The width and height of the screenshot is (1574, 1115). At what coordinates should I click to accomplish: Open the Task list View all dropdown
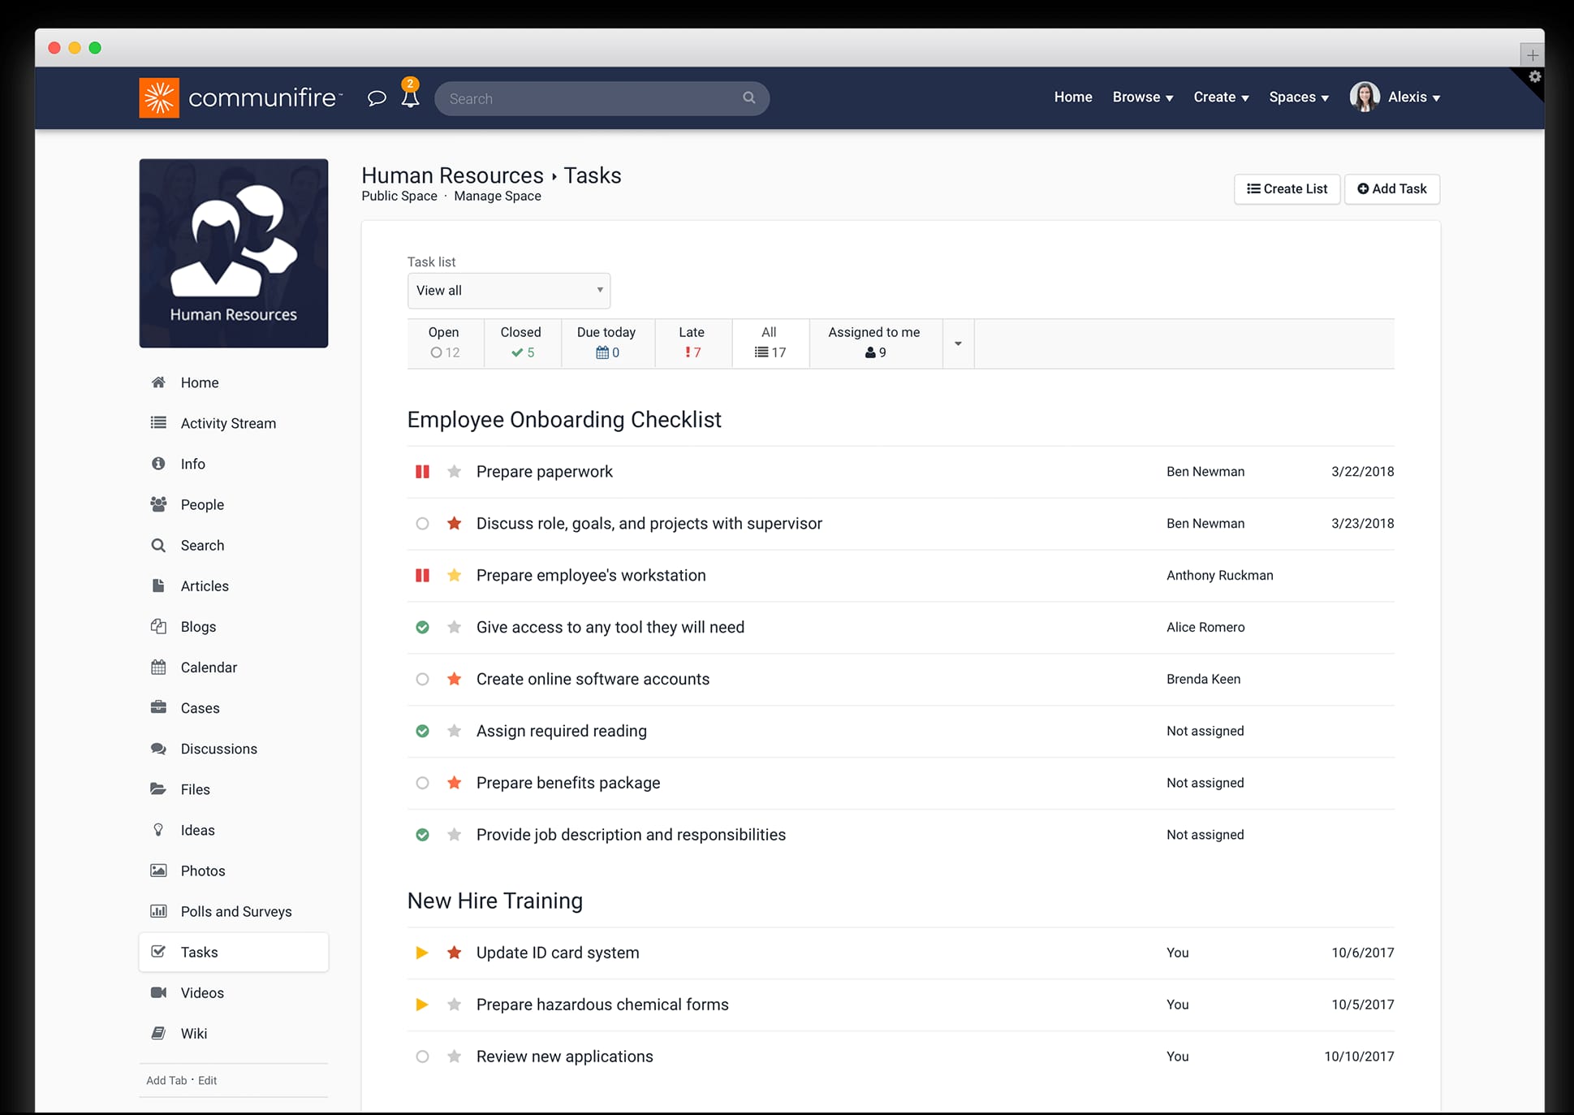click(x=508, y=291)
